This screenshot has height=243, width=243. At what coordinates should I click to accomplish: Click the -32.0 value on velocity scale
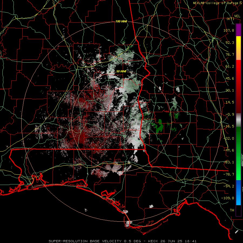coord(229,139)
